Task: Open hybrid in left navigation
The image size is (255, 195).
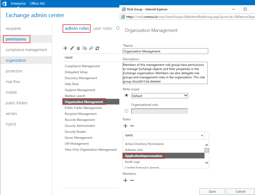Action: coord(11,124)
